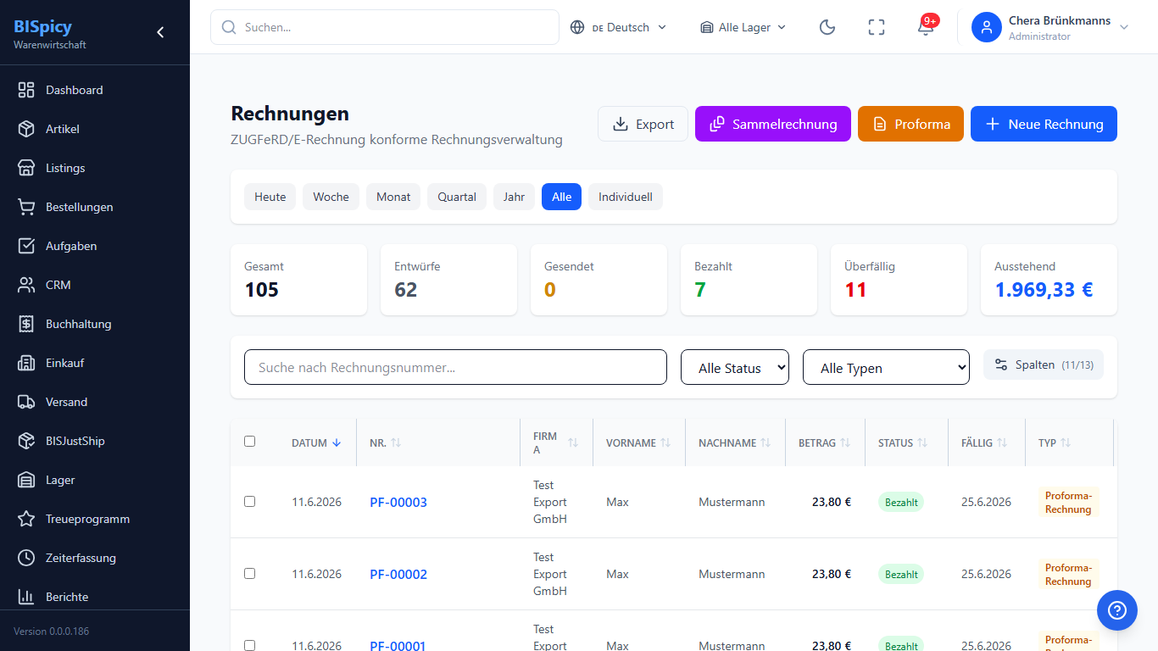The width and height of the screenshot is (1158, 651).
Task: Click the Artikel box icon in sidebar
Action: tap(26, 129)
